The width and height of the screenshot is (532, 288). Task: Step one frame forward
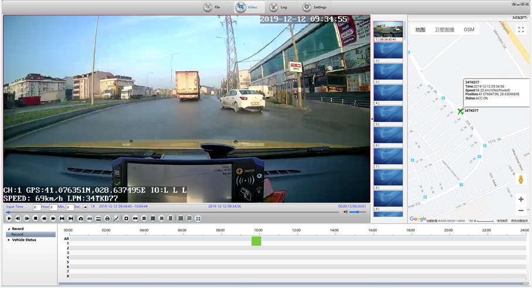[x=27, y=218]
